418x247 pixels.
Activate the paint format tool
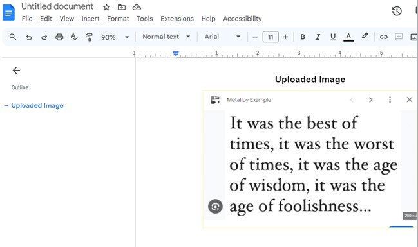[x=89, y=37]
